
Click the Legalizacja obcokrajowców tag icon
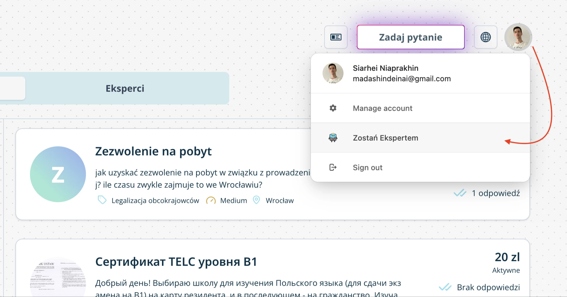pyautogui.click(x=102, y=200)
